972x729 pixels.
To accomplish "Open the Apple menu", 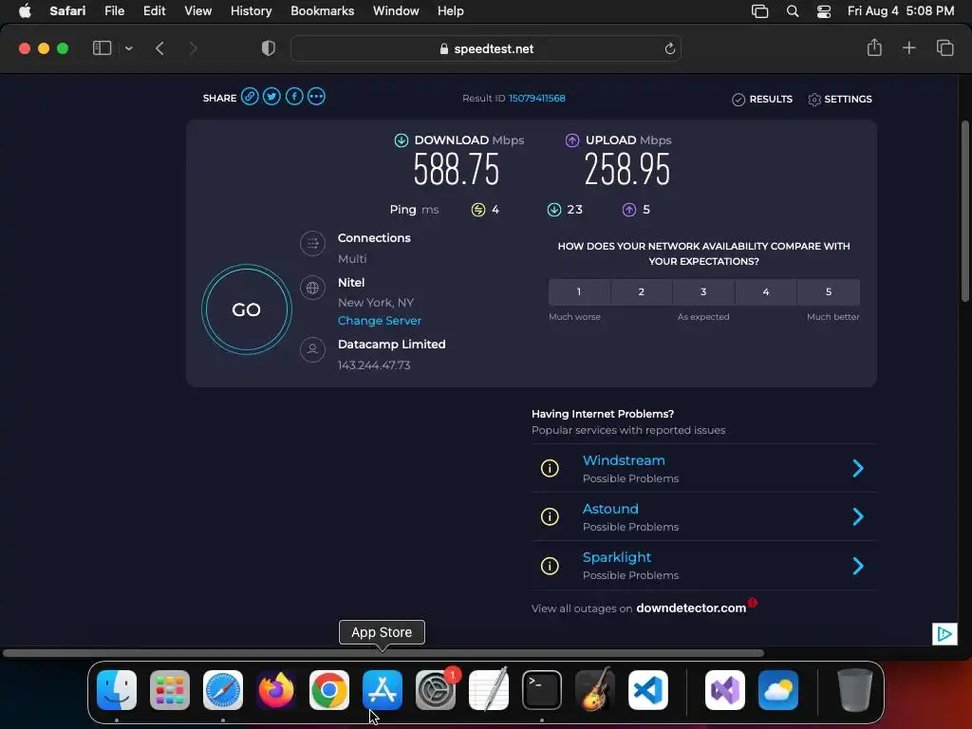I will tap(25, 10).
